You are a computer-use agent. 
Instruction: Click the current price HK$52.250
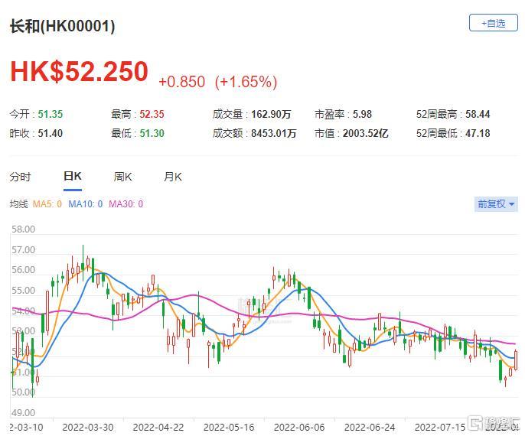(x=79, y=71)
